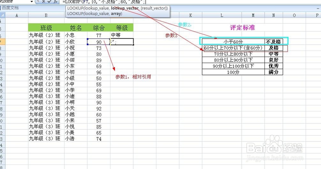
Task: Click lookup_value in the first tooltip line
Action: click(96, 8)
